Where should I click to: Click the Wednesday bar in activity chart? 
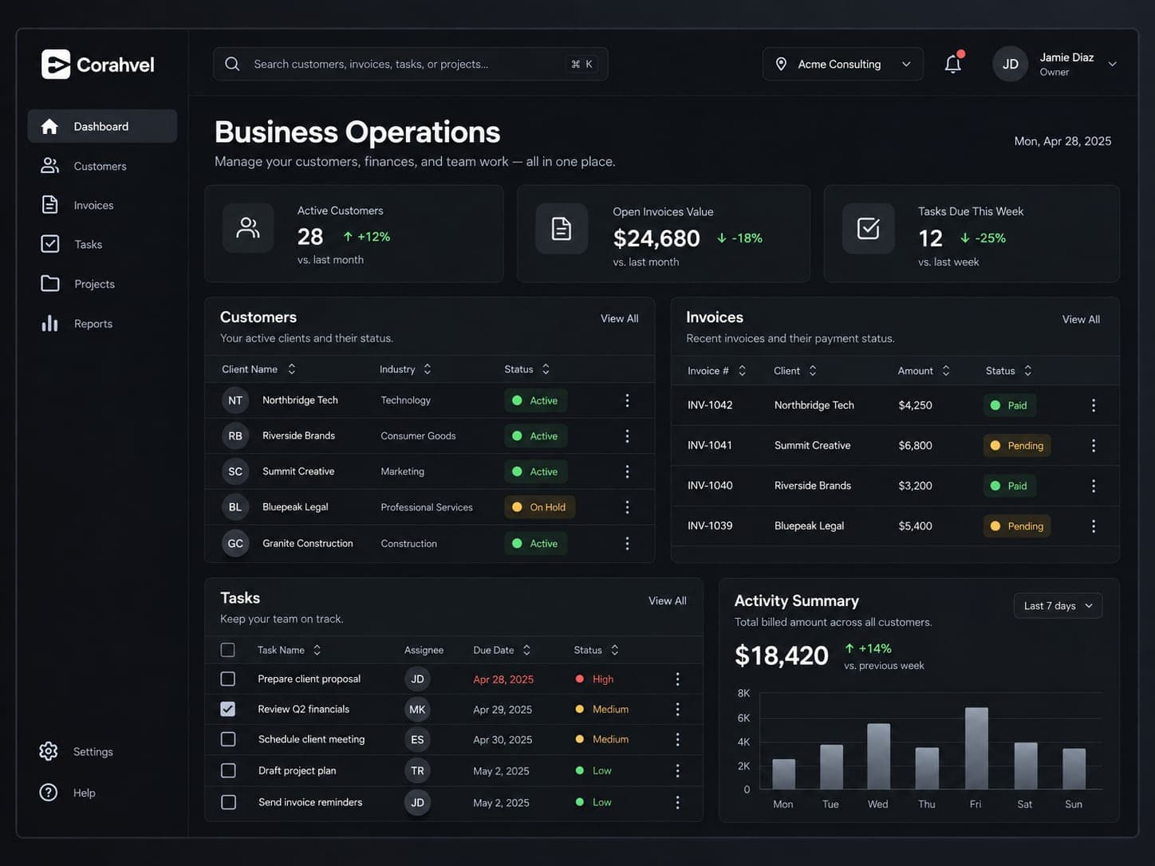click(x=878, y=756)
